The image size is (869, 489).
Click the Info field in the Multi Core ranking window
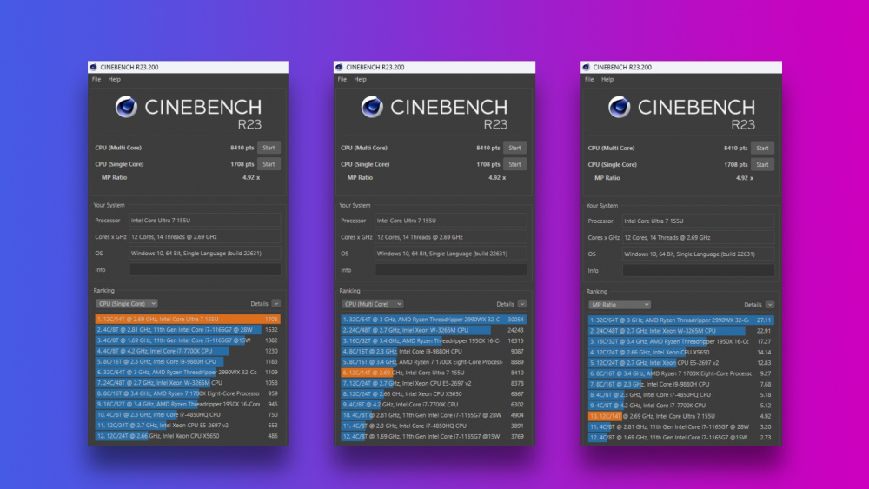(451, 269)
